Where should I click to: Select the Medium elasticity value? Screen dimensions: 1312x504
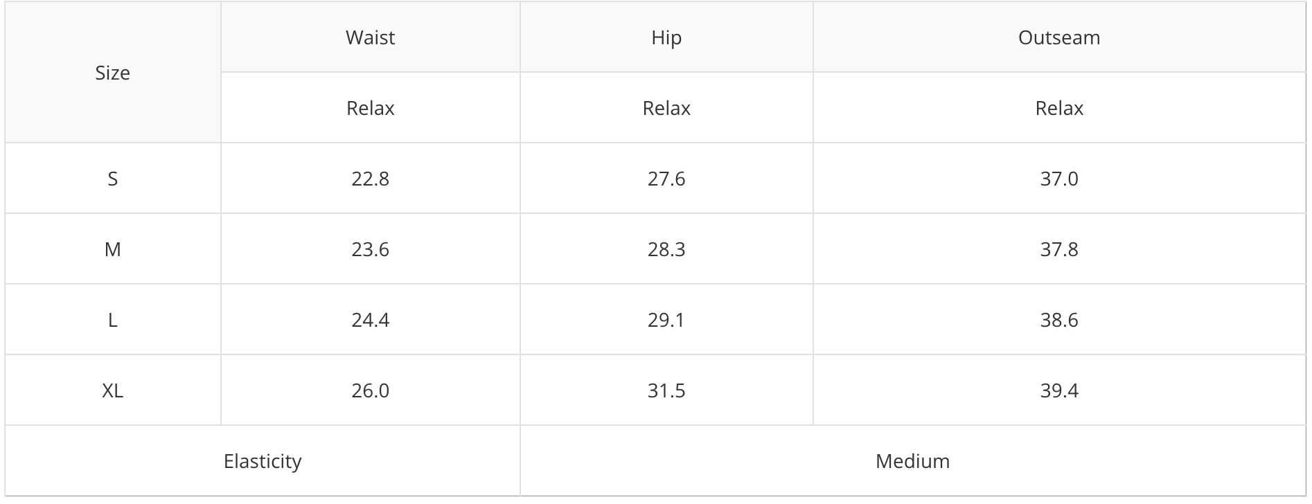pos(912,461)
